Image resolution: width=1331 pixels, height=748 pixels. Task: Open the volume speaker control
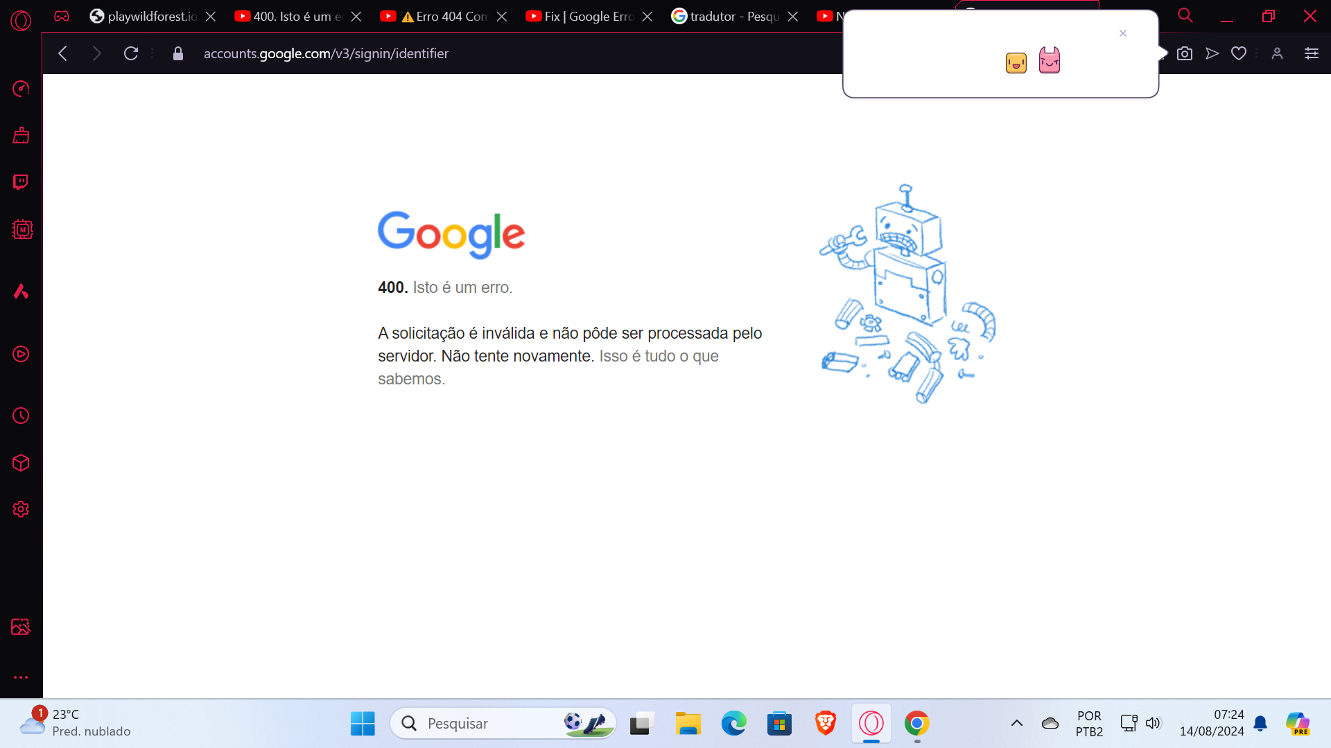tap(1153, 723)
